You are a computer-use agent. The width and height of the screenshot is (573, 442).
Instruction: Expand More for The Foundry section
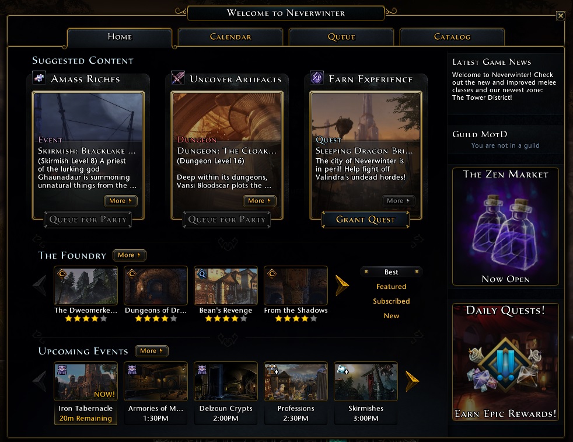point(130,255)
